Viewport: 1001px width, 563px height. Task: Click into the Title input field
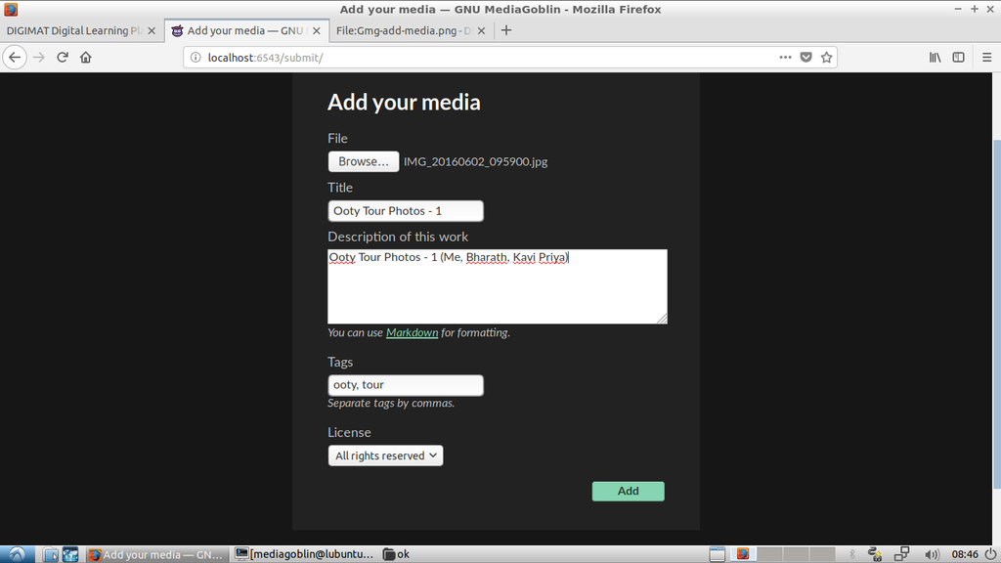tap(405, 211)
